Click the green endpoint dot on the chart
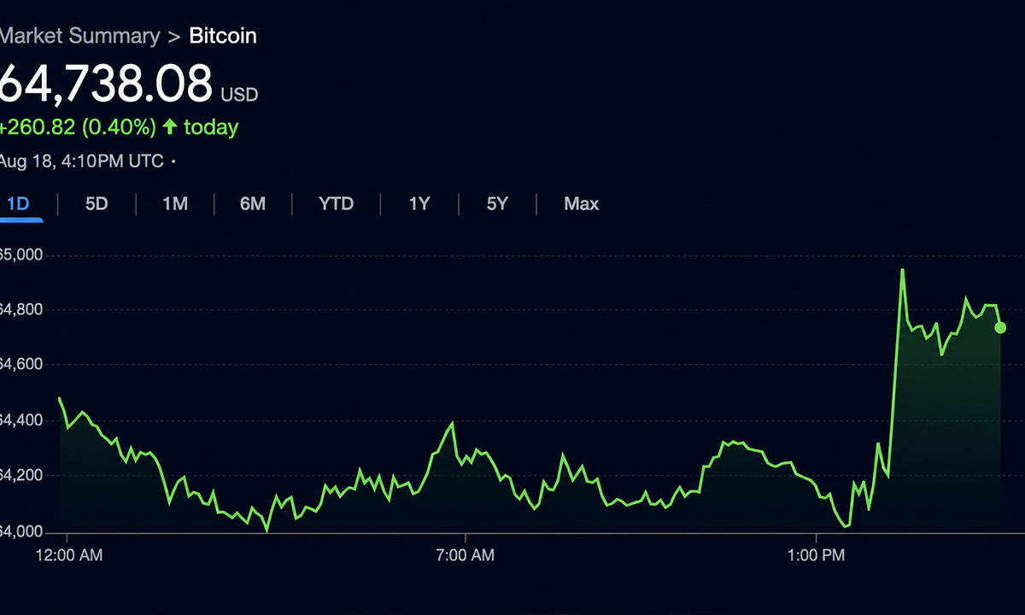 [1001, 328]
